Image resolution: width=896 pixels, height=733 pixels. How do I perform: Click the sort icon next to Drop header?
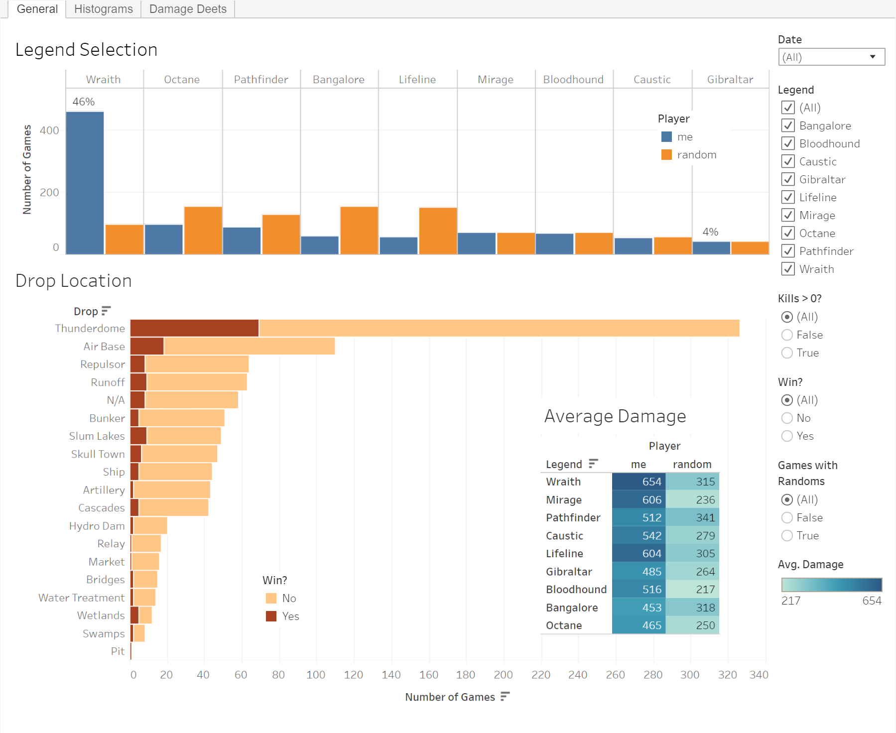tap(106, 311)
